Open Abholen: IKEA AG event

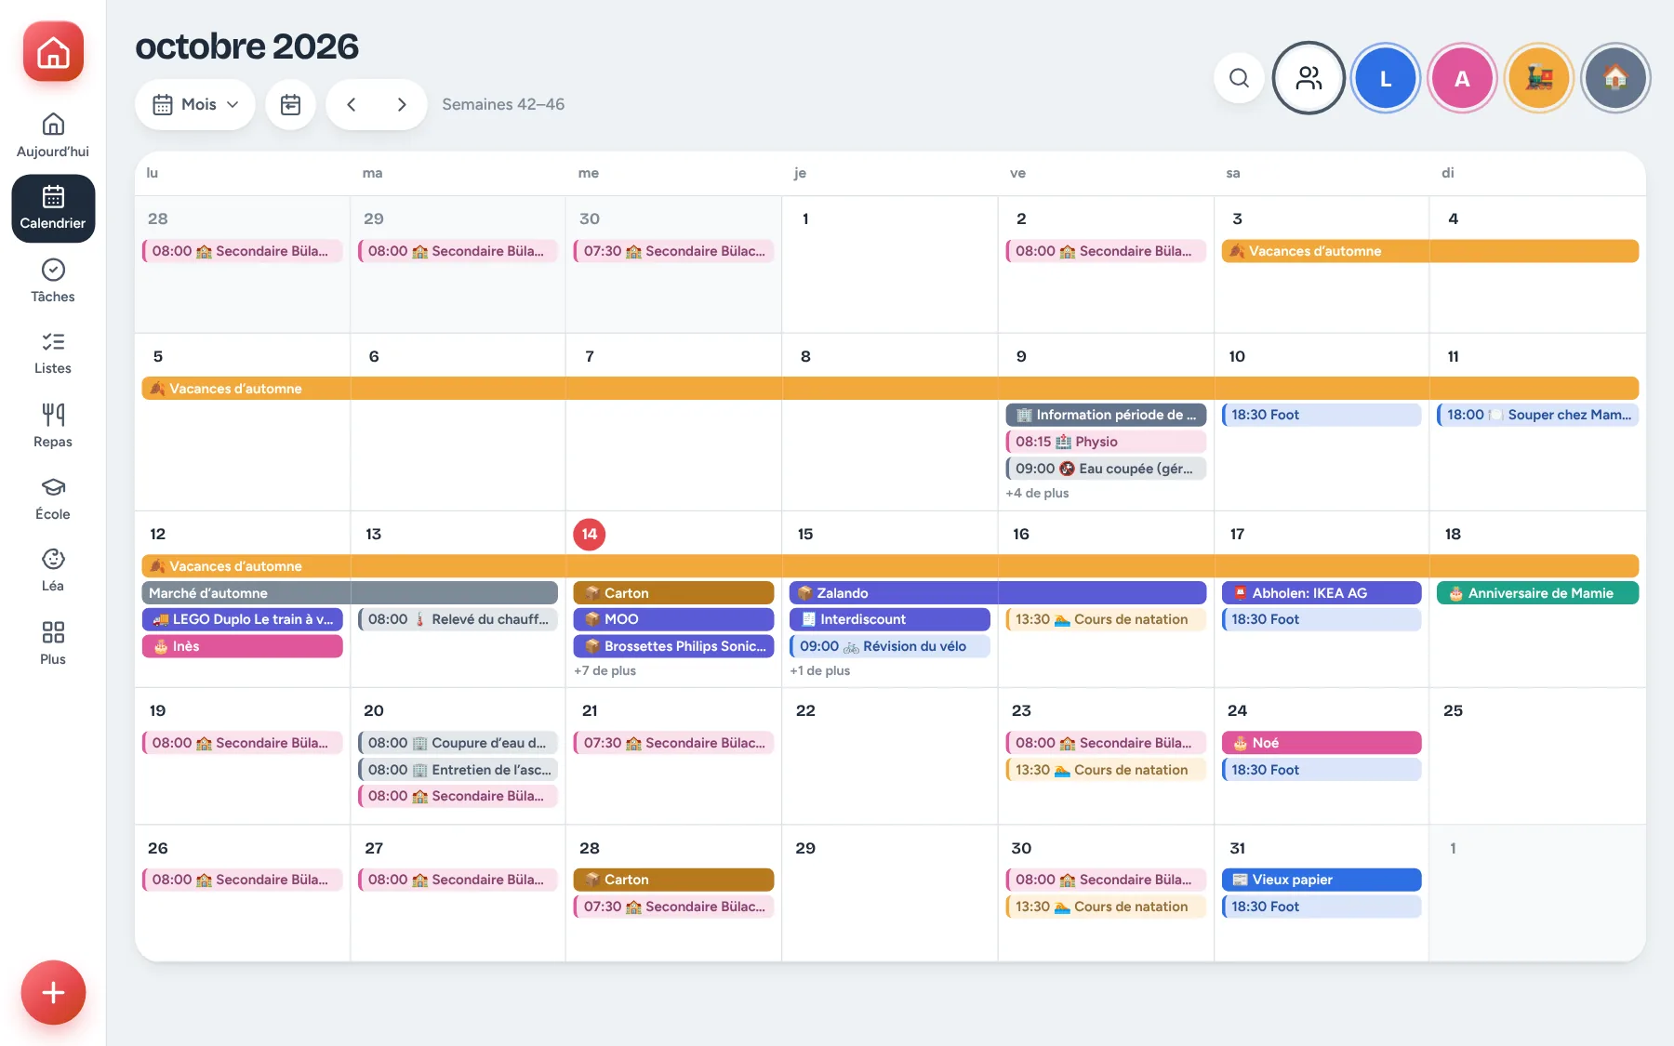pyautogui.click(x=1322, y=593)
